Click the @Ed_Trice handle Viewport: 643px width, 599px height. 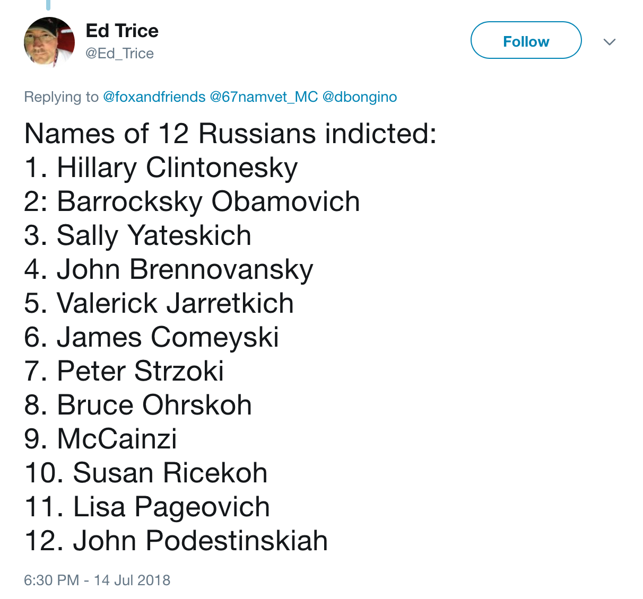click(x=119, y=54)
